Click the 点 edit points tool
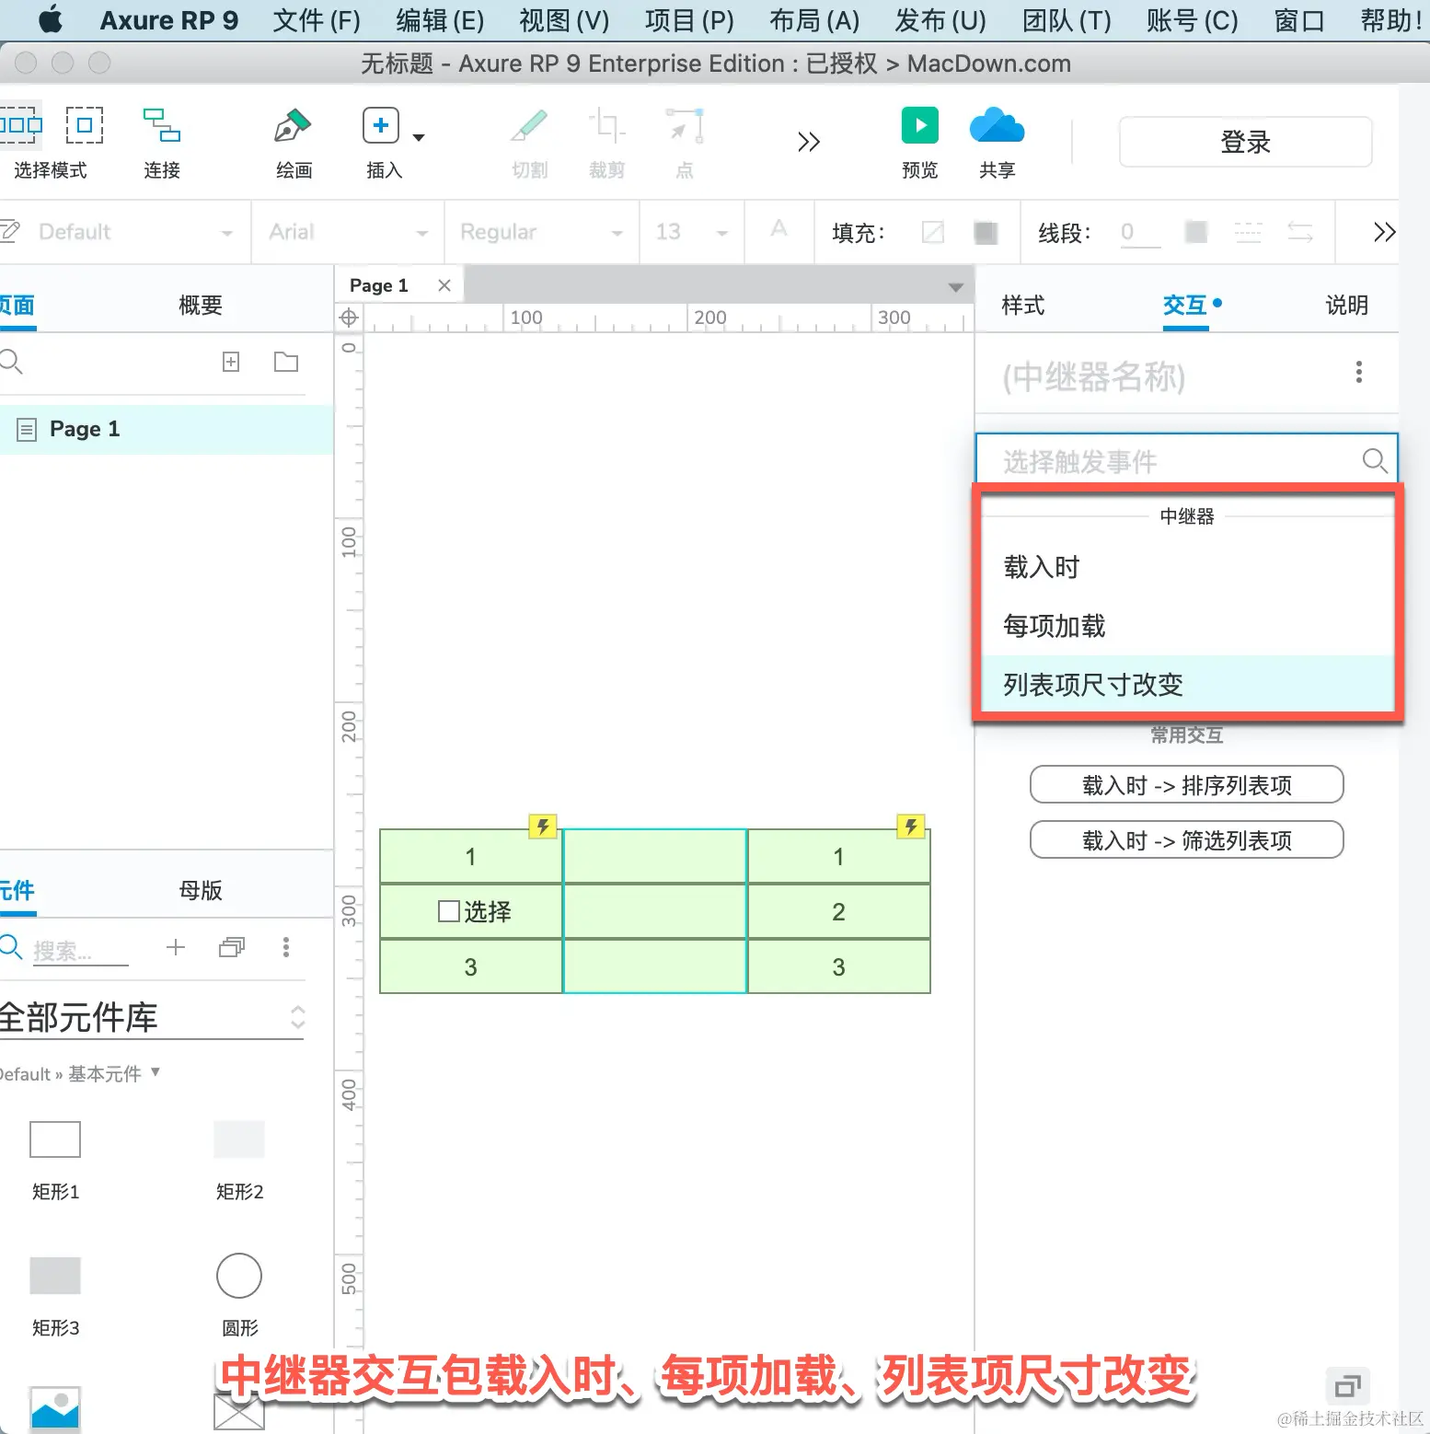1430x1434 pixels. pos(685,143)
